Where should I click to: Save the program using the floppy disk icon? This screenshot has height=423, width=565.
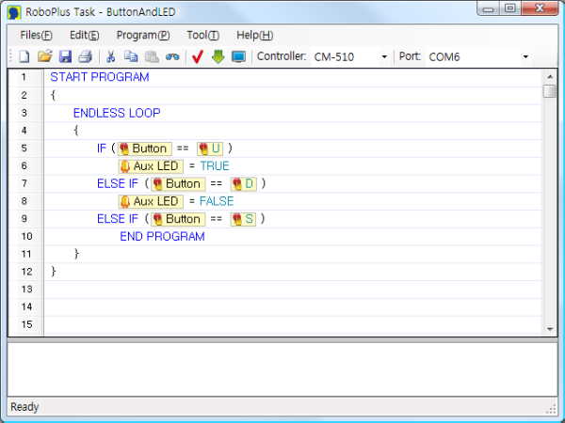pyautogui.click(x=65, y=56)
